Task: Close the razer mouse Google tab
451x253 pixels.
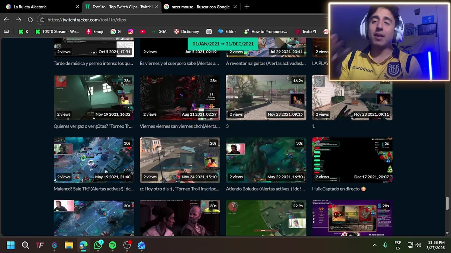Action: [235, 7]
